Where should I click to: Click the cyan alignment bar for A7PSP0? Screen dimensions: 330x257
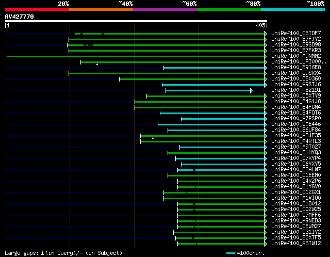click(223, 119)
